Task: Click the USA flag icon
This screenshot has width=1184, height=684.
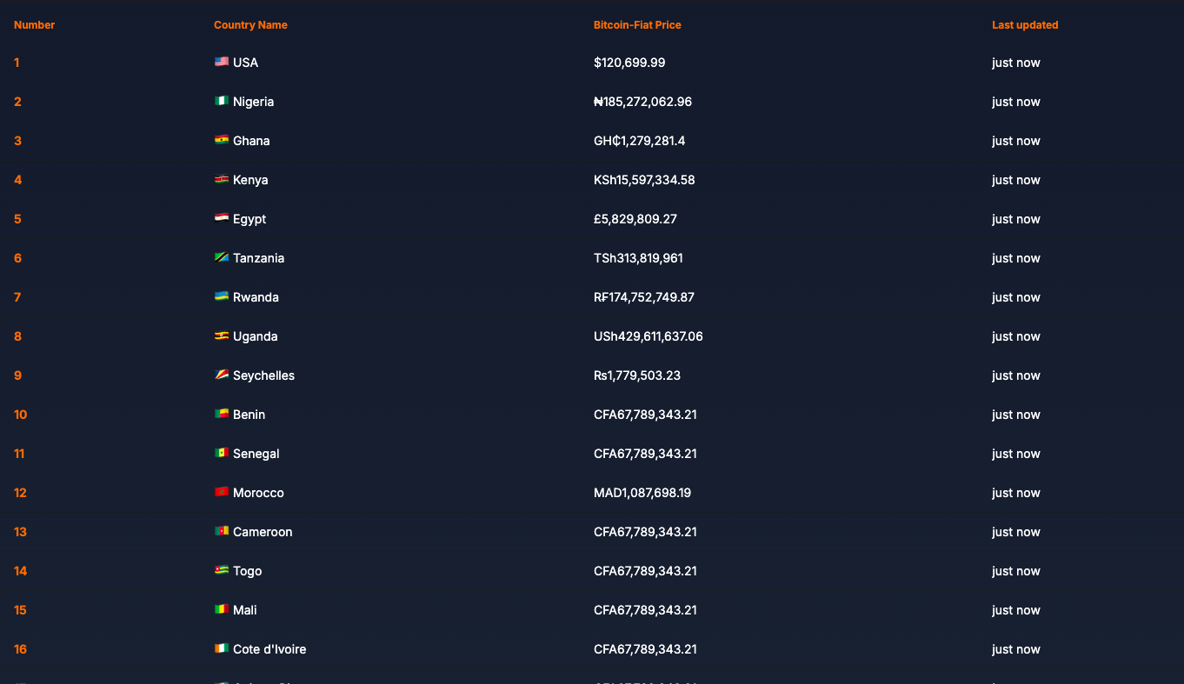Action: (x=222, y=62)
